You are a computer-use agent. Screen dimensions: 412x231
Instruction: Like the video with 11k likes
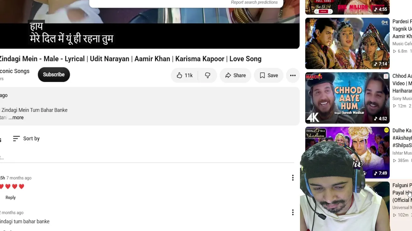(x=184, y=75)
